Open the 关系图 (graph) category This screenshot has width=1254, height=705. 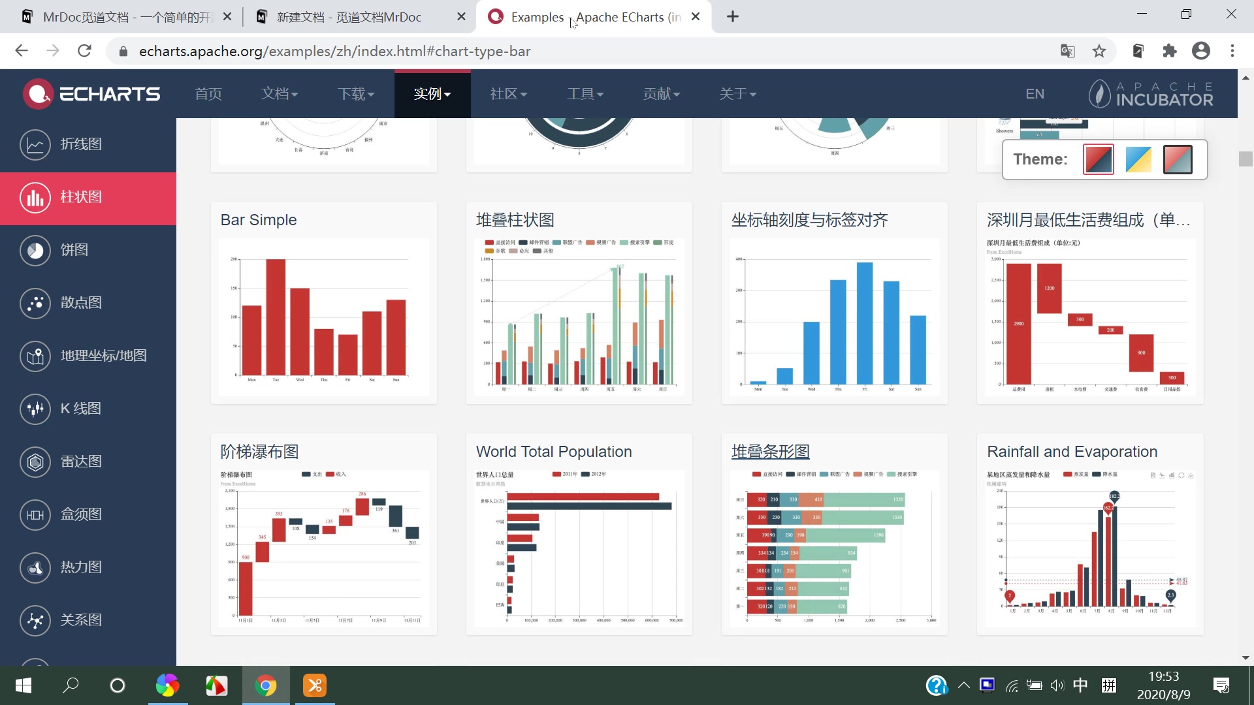click(x=35, y=620)
